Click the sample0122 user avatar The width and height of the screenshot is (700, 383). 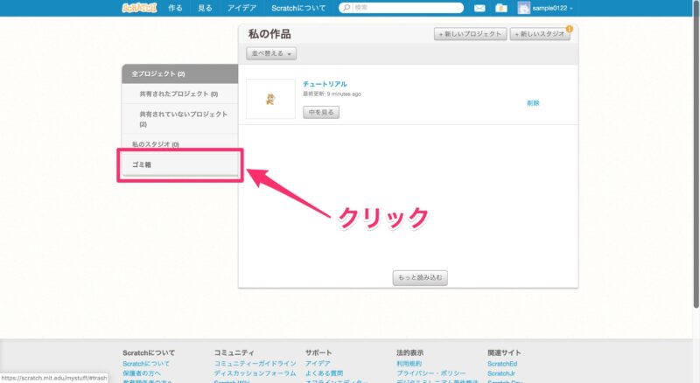click(x=523, y=8)
